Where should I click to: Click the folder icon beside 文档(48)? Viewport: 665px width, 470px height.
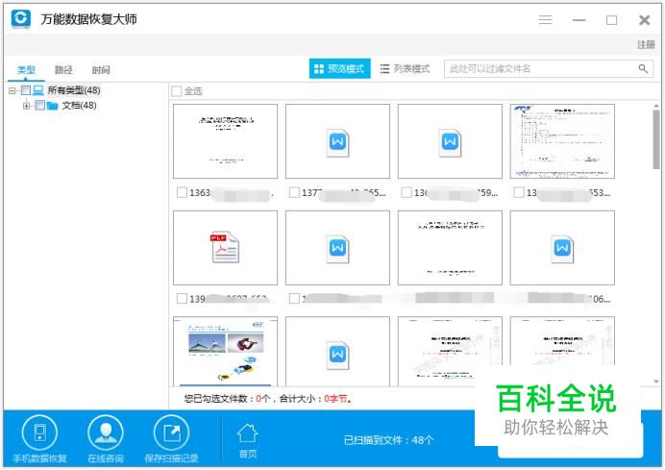[x=53, y=105]
